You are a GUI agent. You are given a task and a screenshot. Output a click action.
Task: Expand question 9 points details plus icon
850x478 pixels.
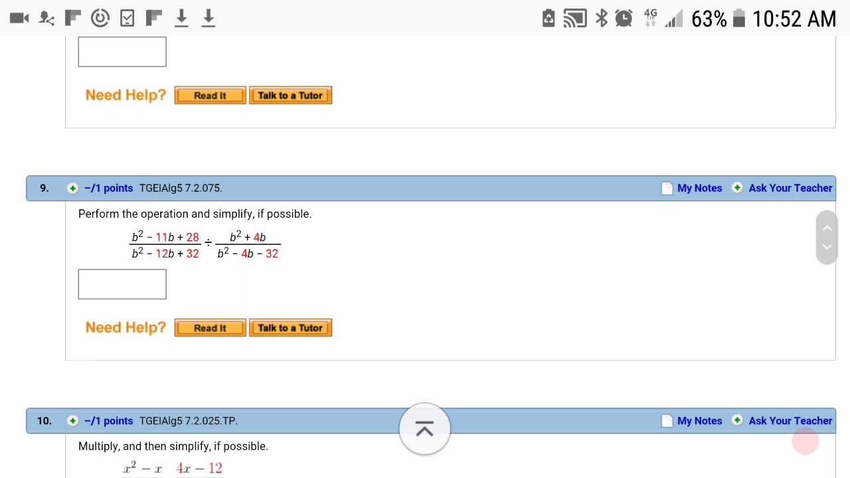(x=73, y=189)
